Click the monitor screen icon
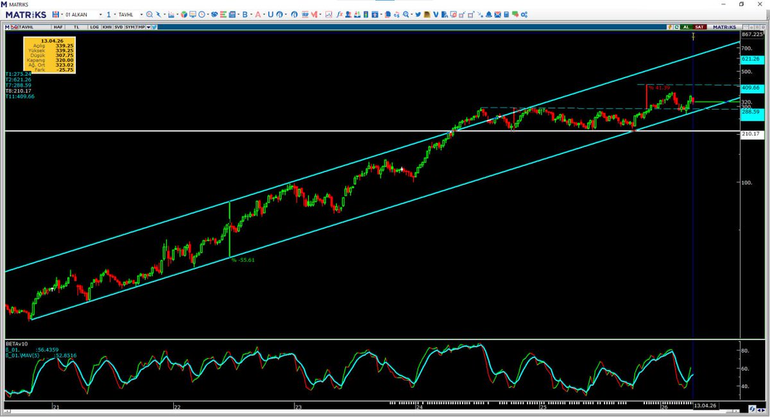The height and width of the screenshot is (417, 770). click(193, 14)
